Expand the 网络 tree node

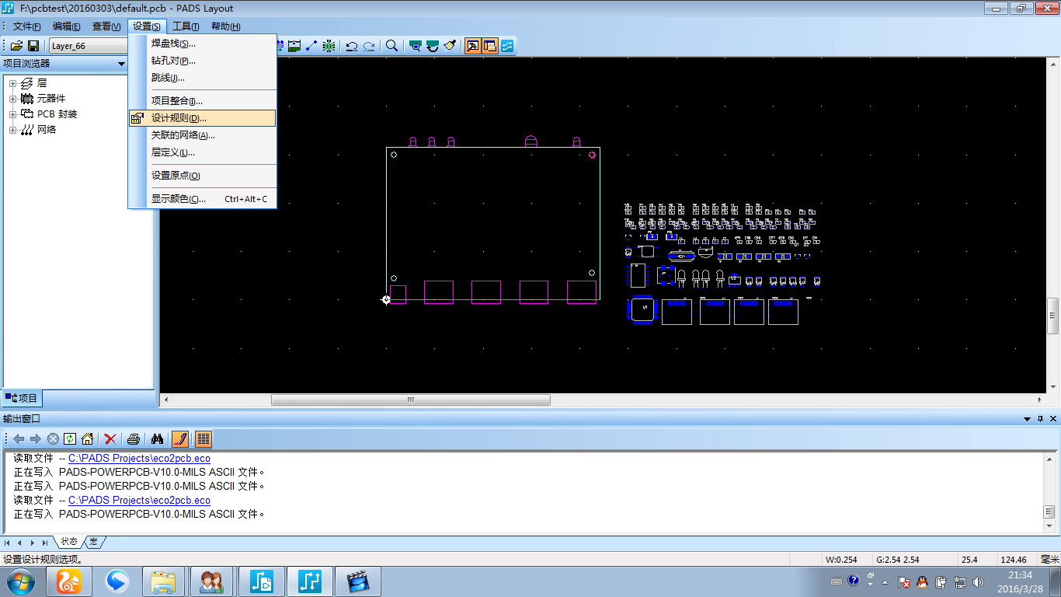tap(12, 130)
